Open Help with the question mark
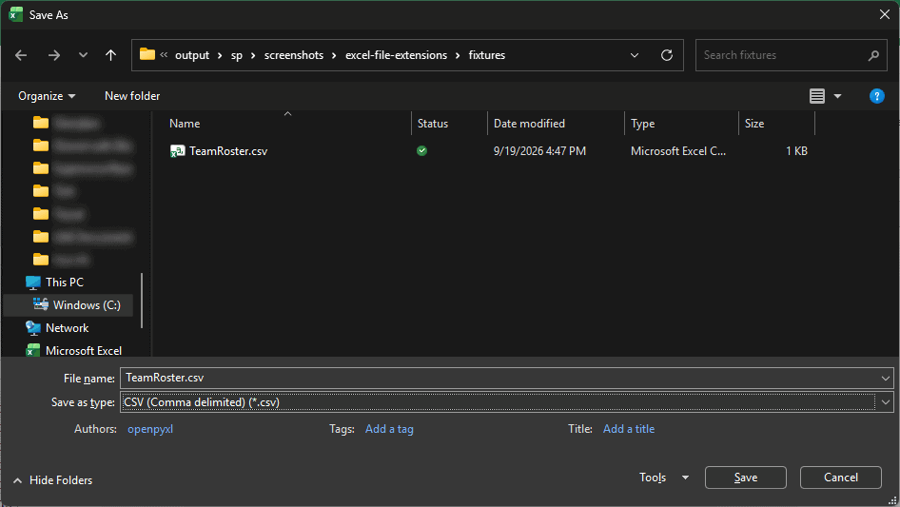 tap(876, 96)
